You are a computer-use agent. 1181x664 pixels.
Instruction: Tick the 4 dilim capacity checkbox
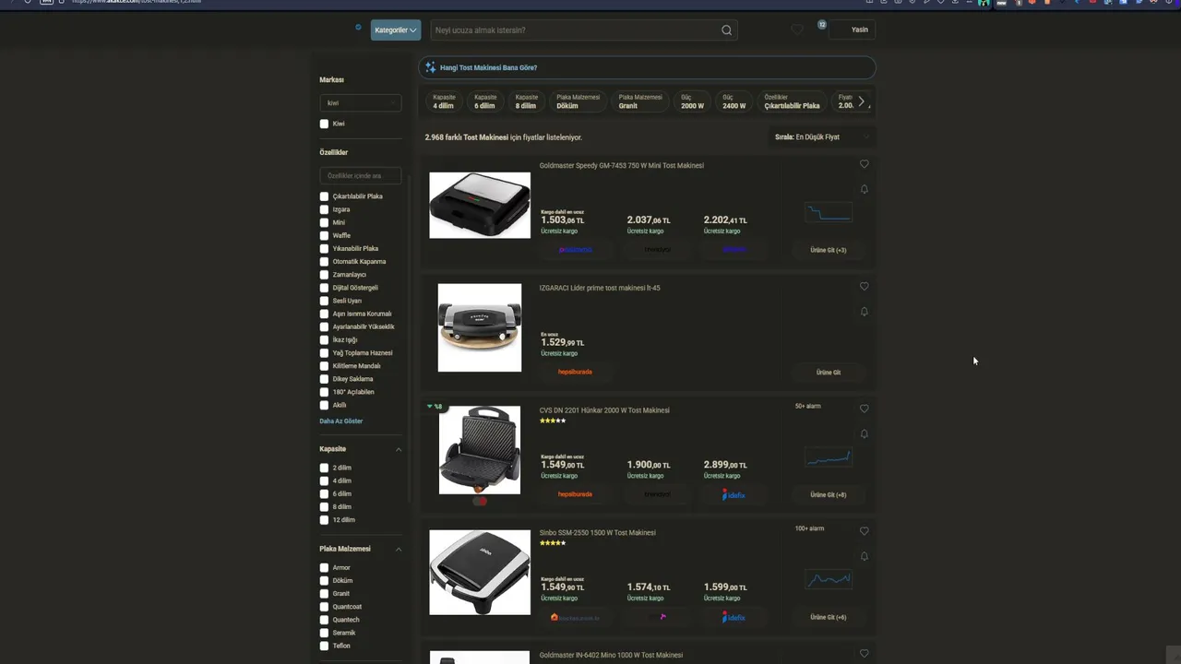(324, 480)
